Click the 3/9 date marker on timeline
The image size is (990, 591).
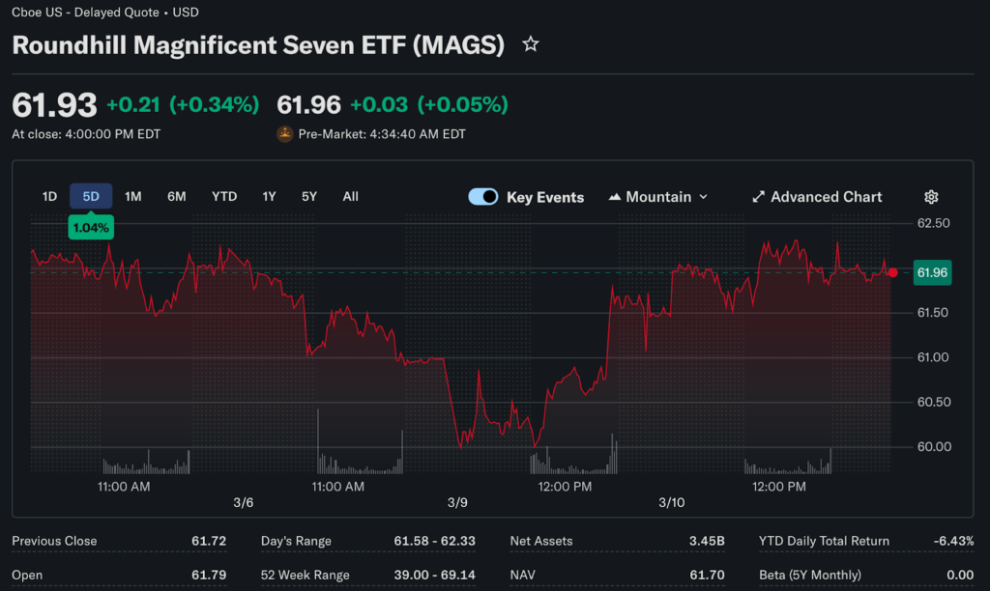[457, 503]
